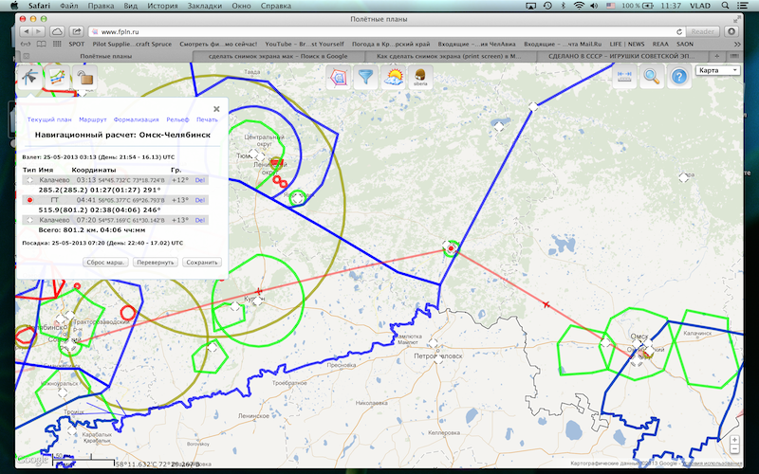
Task: Open the Формализация link in the panel
Action: pyautogui.click(x=137, y=119)
